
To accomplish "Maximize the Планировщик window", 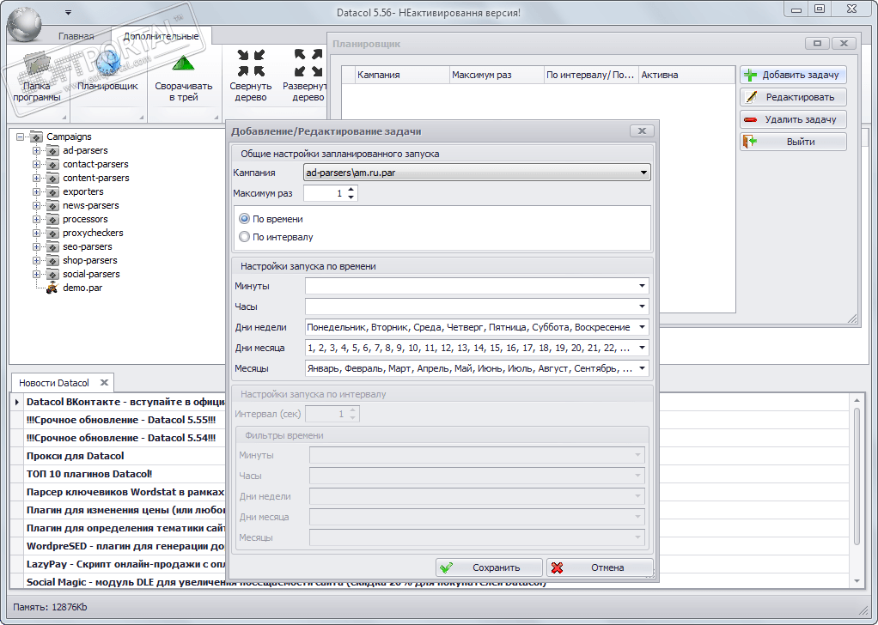I will pos(818,44).
